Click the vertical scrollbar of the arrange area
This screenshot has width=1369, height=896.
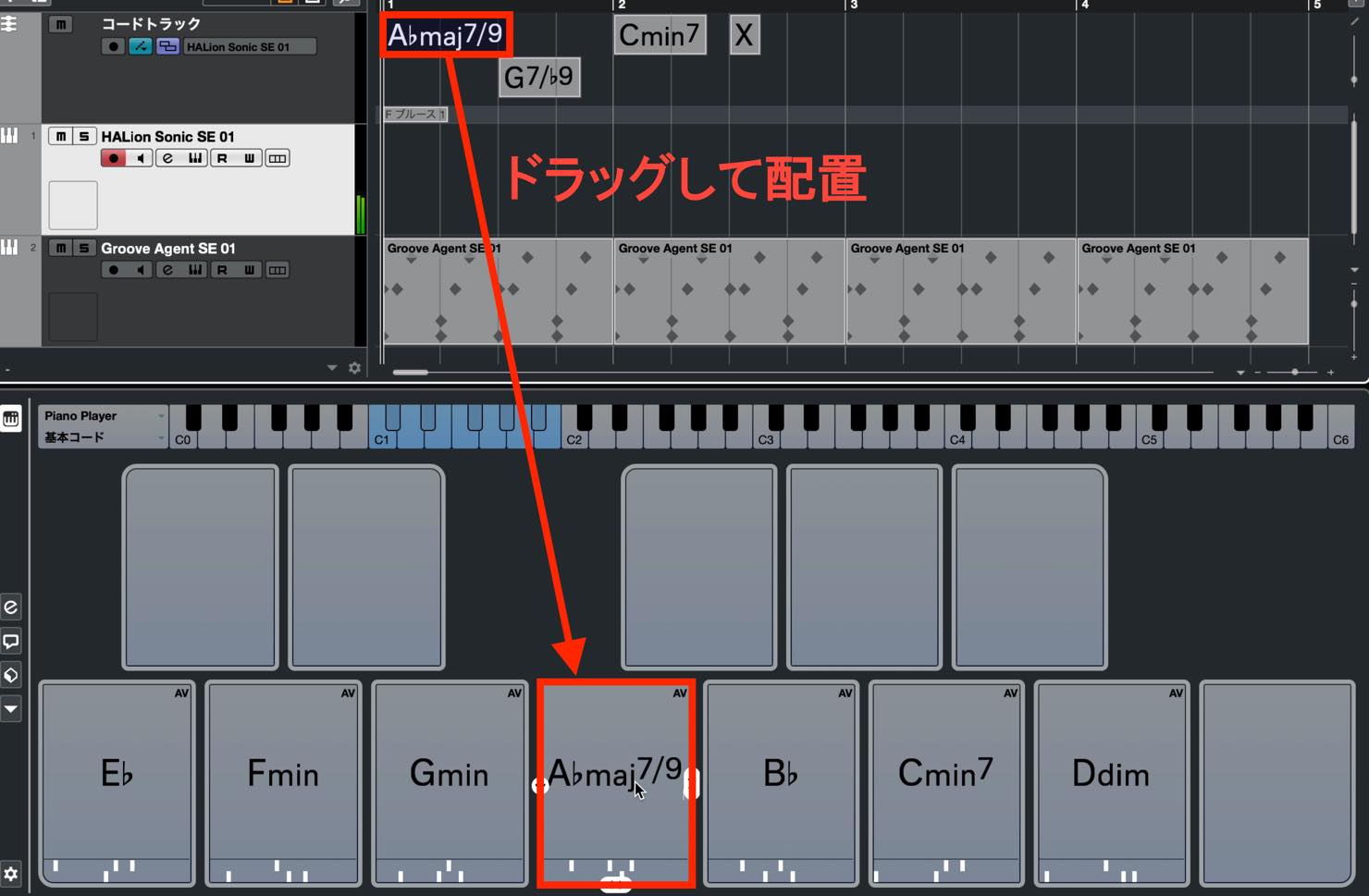(x=1354, y=176)
